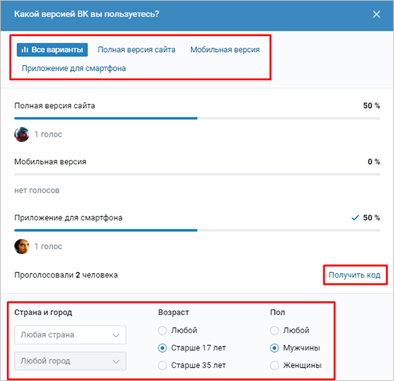Switch to Мобильная версия tab
Screen dimensions: 394x381
225,50
